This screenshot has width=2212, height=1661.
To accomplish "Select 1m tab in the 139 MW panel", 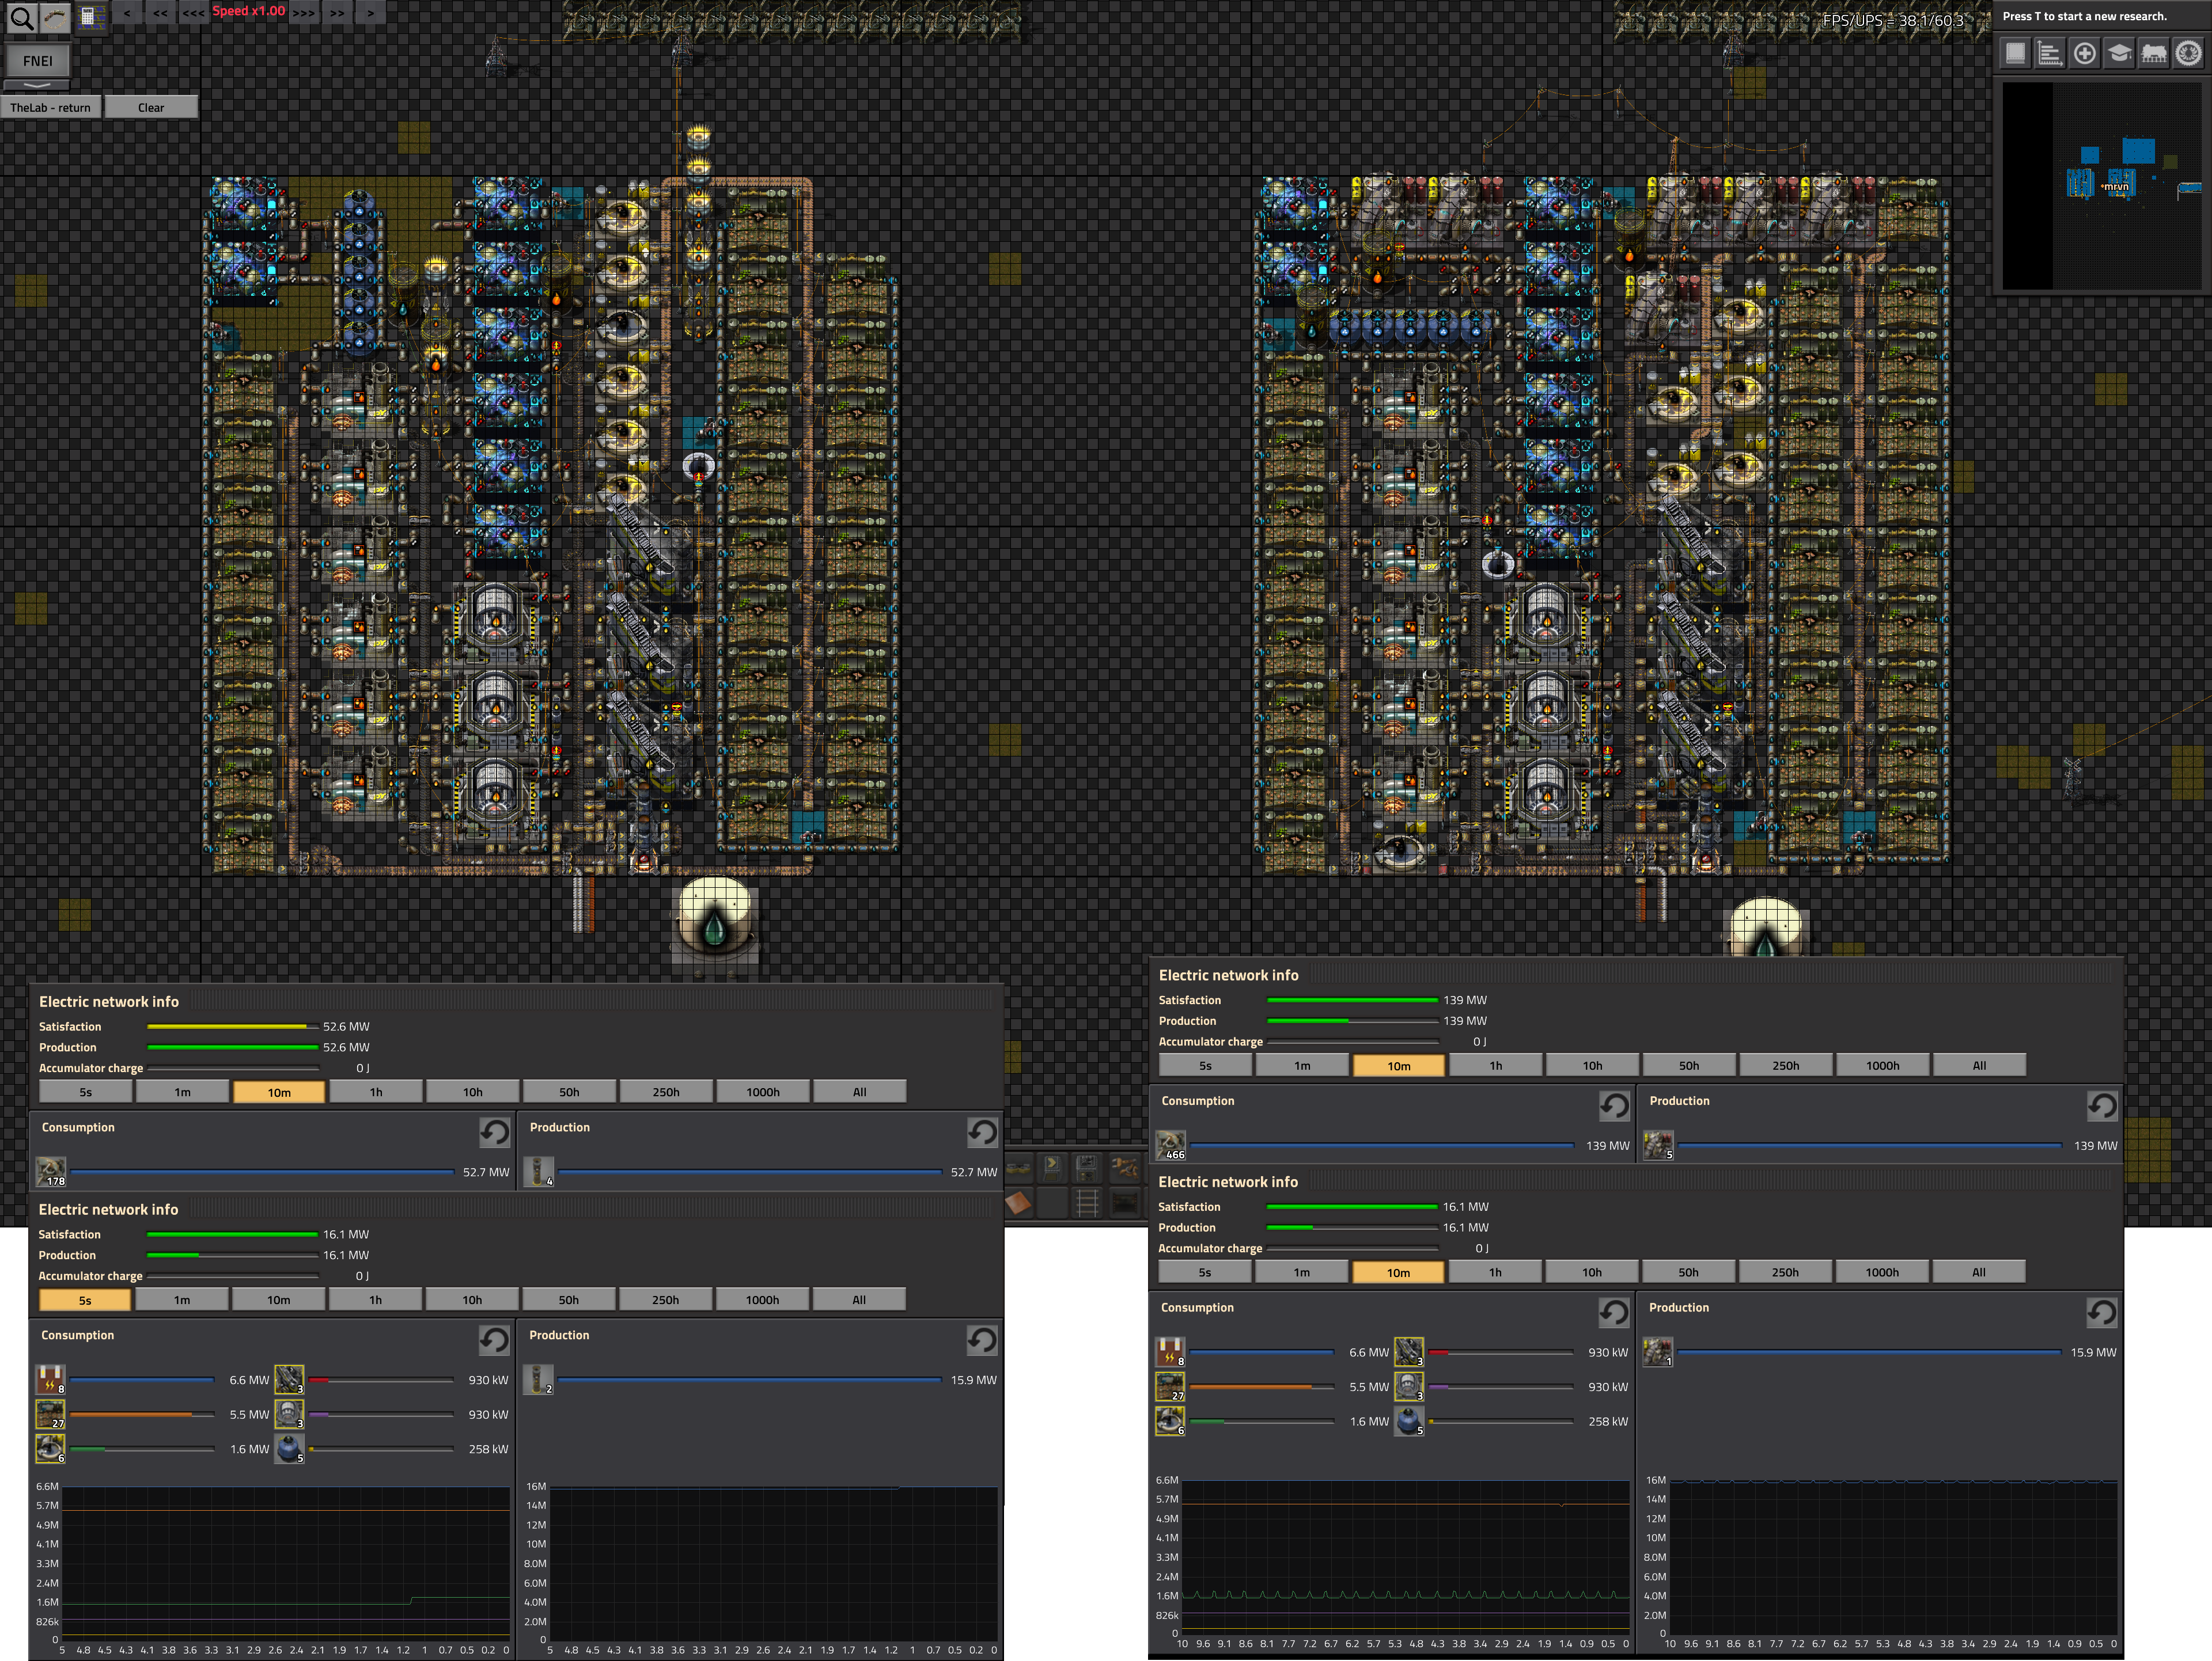I will [x=1302, y=1065].
